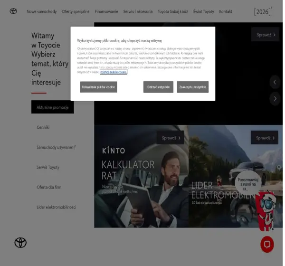Click Sprawdź on the top hero banner

point(265,34)
